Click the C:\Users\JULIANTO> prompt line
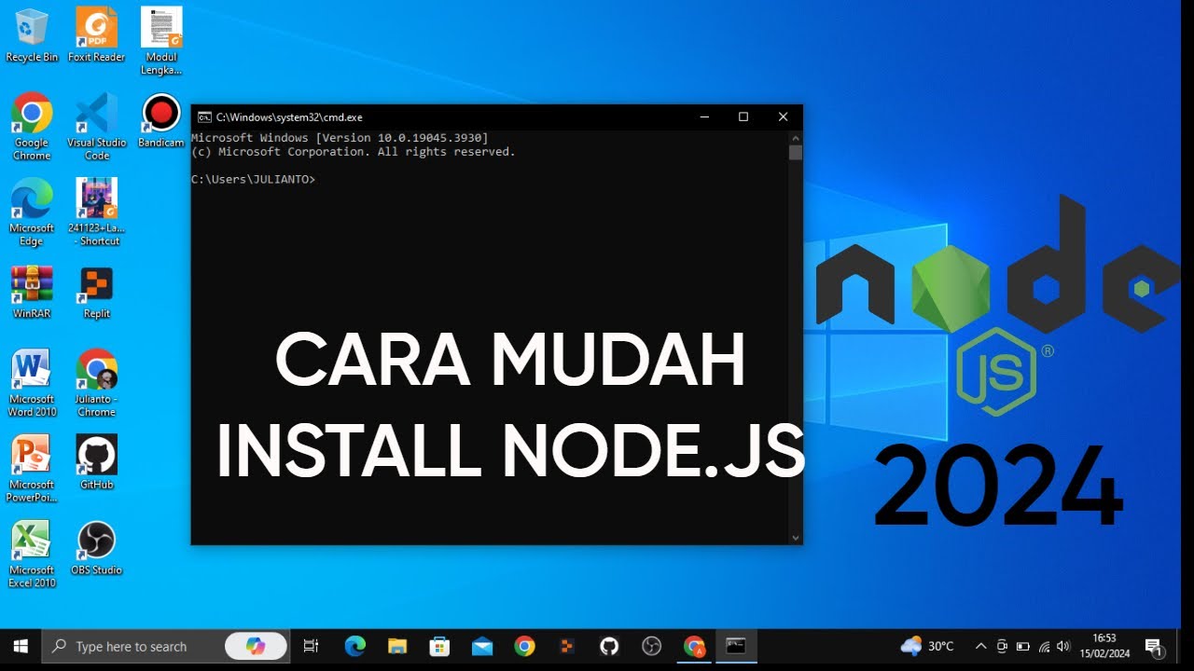Viewport: 1194px width, 671px height. point(254,179)
